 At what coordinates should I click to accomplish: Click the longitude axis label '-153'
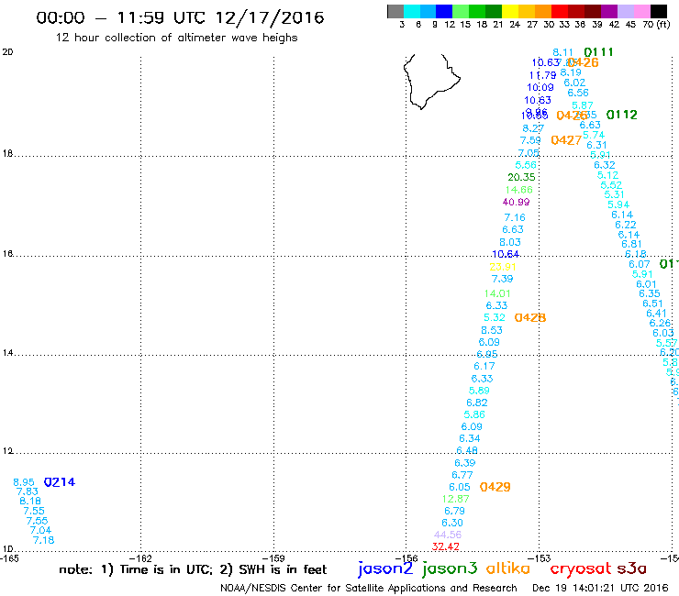[540, 558]
